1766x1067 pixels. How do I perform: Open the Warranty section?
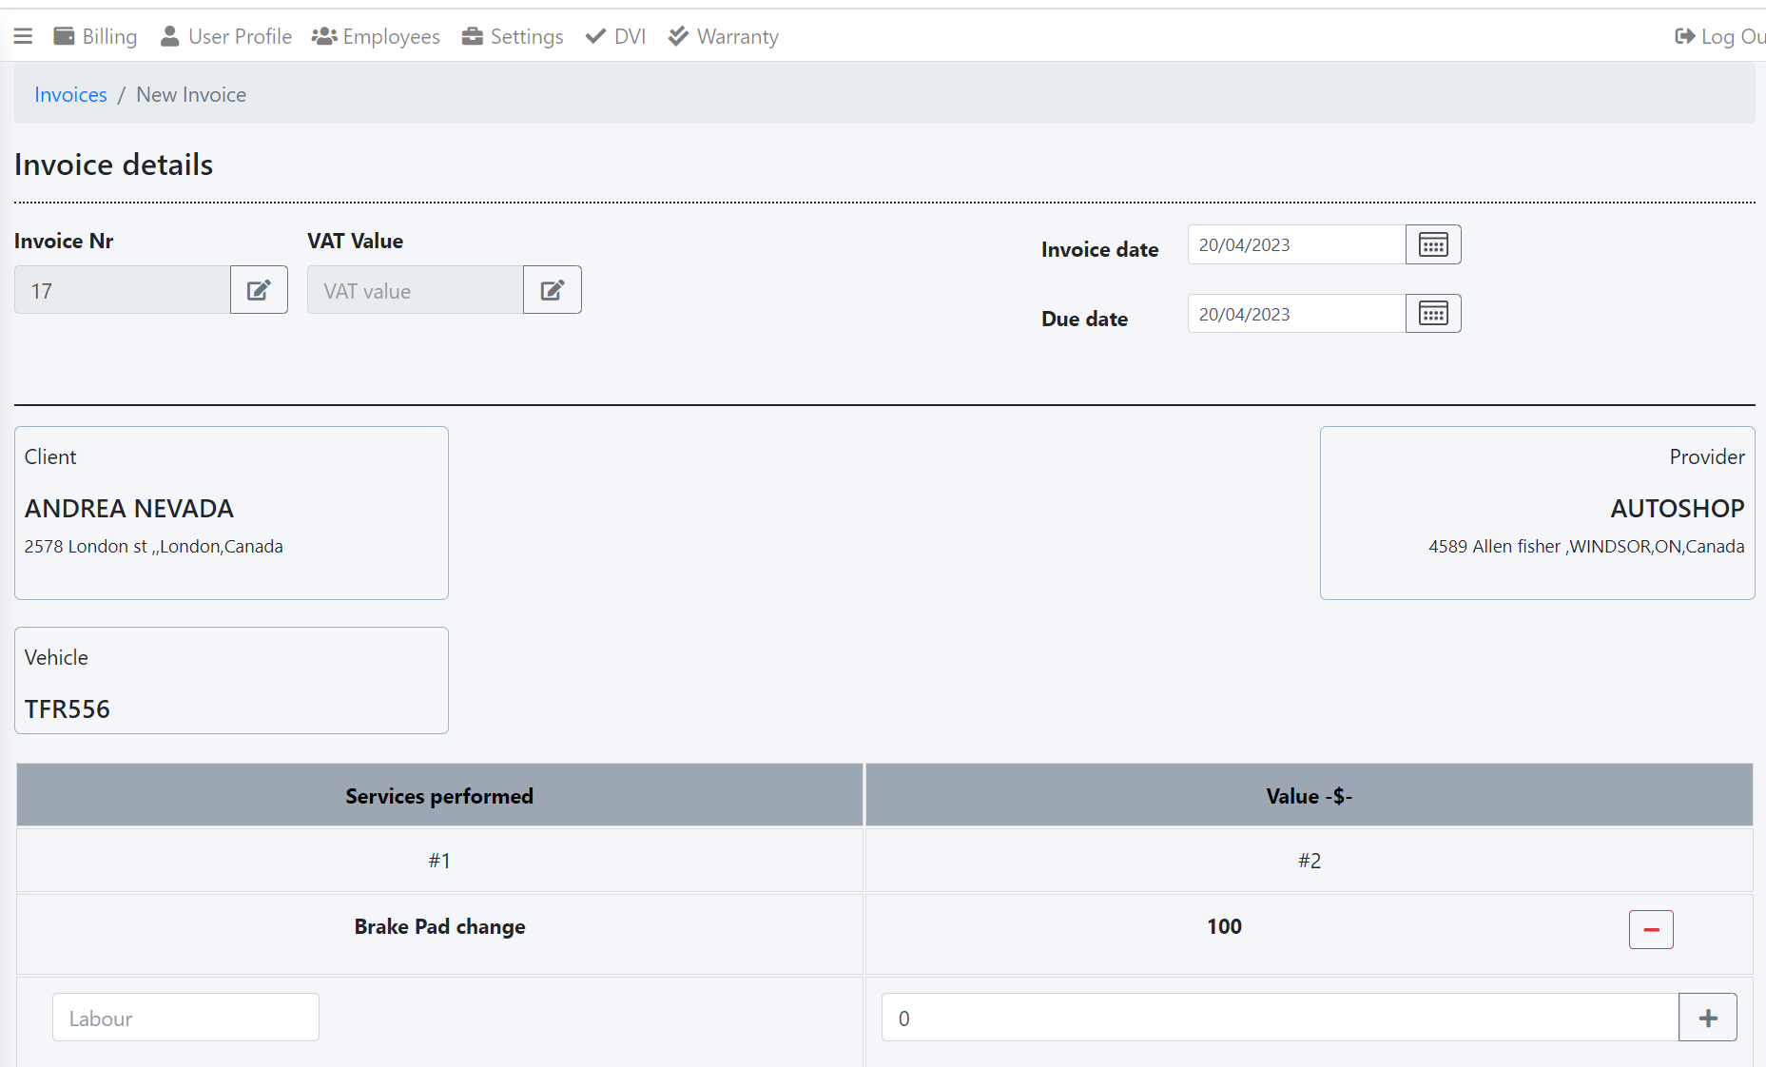[678, 35]
